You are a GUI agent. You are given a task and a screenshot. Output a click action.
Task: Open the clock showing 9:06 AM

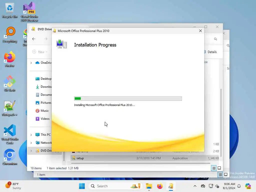pyautogui.click(x=229, y=186)
